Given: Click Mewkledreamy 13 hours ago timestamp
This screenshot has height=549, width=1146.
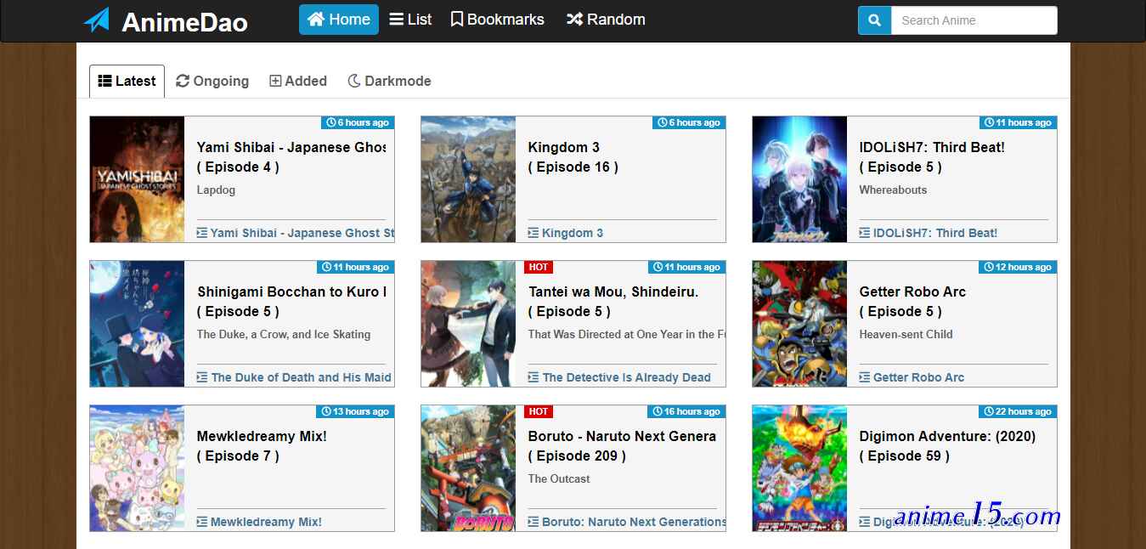Looking at the screenshot, I should coord(356,411).
